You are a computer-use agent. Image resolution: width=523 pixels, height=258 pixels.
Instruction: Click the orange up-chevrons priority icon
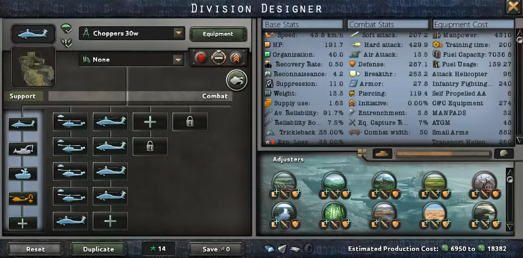[236, 58]
